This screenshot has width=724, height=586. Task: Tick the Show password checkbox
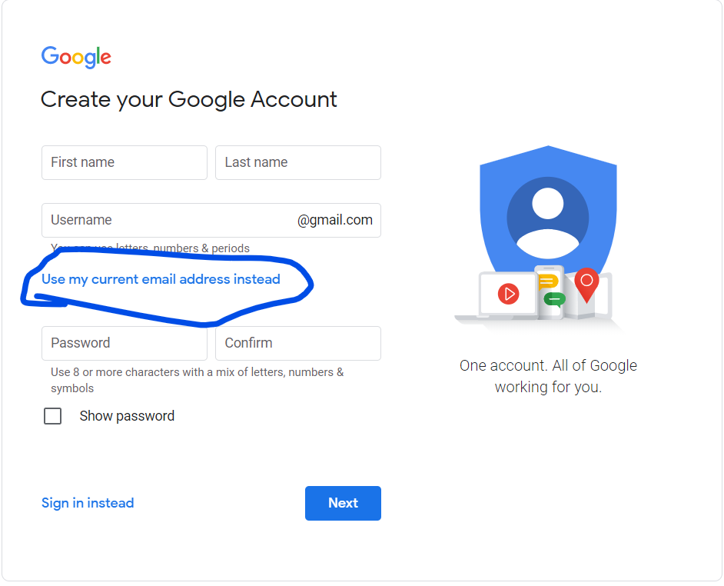coord(53,416)
